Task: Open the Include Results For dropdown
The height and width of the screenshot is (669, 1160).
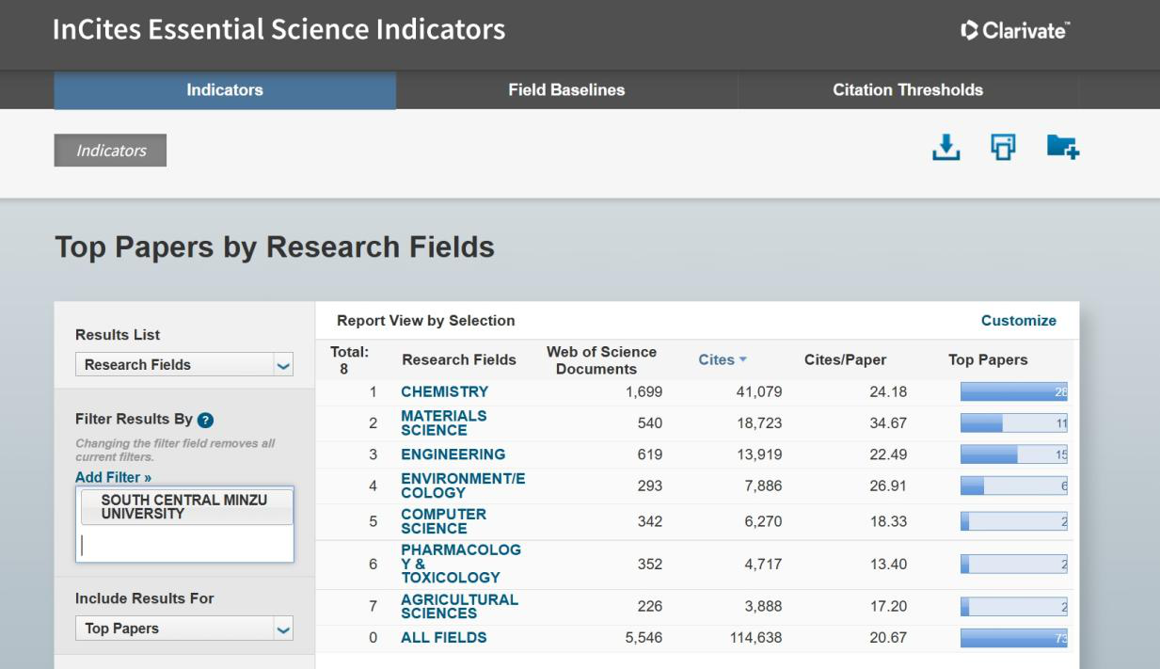Action: pos(184,629)
